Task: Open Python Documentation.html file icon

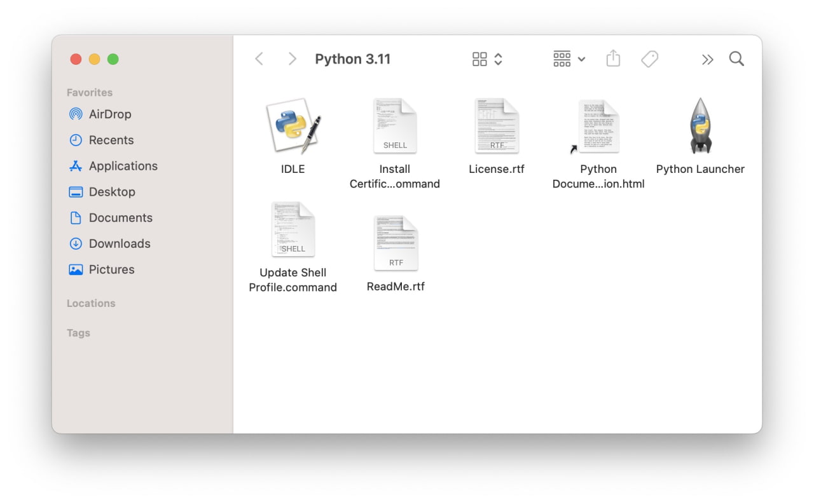Action: click(x=598, y=125)
